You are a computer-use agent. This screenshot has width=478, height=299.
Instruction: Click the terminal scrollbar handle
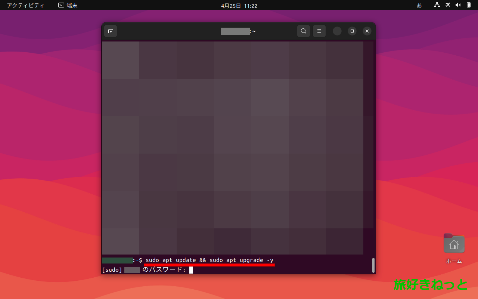pyautogui.click(x=373, y=265)
